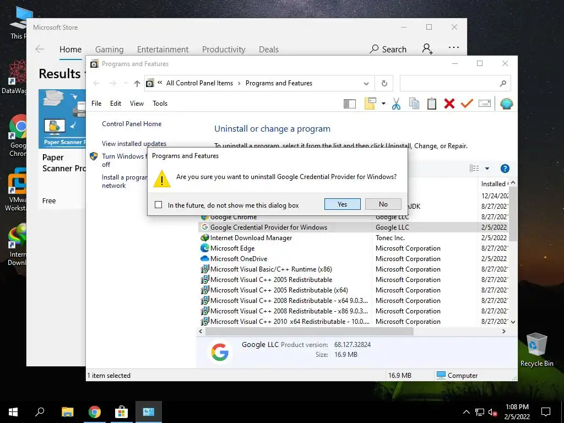Select Microsoft Visual Basic/C++ Runtime (x86)
The width and height of the screenshot is (564, 423).
click(x=271, y=269)
